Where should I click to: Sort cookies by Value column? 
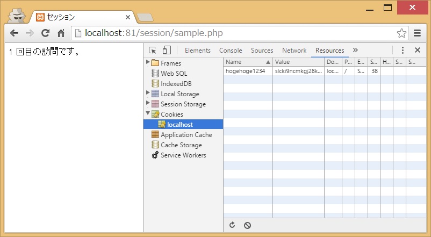point(298,62)
